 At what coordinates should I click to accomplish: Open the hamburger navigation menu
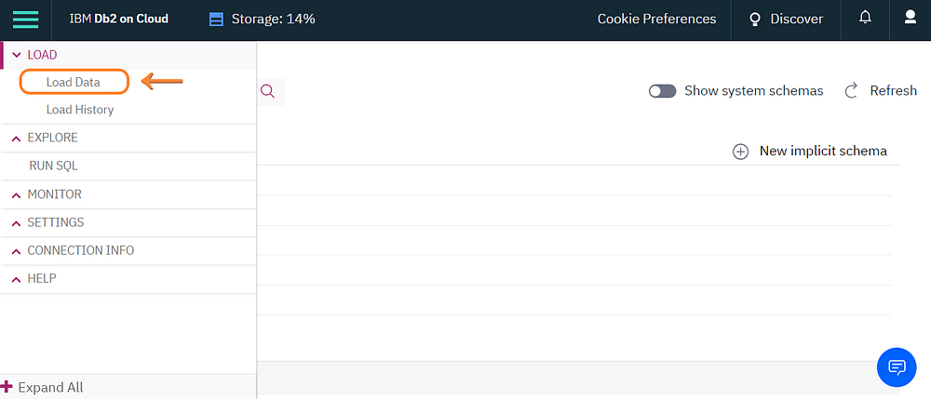(x=25, y=19)
